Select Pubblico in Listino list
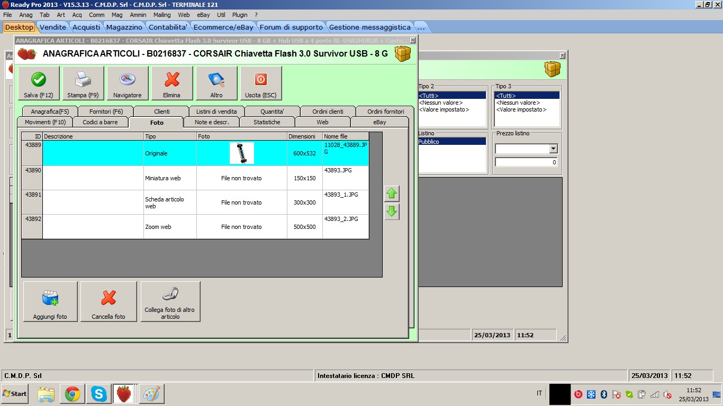 [x=451, y=142]
